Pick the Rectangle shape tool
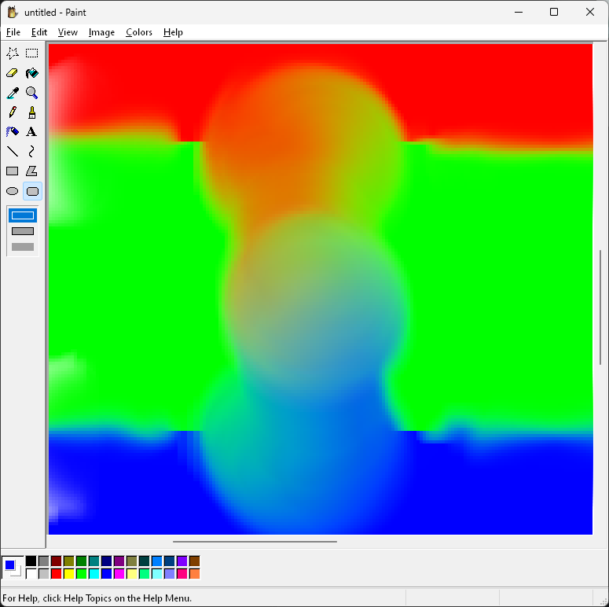This screenshot has width=609, height=607. (x=13, y=171)
